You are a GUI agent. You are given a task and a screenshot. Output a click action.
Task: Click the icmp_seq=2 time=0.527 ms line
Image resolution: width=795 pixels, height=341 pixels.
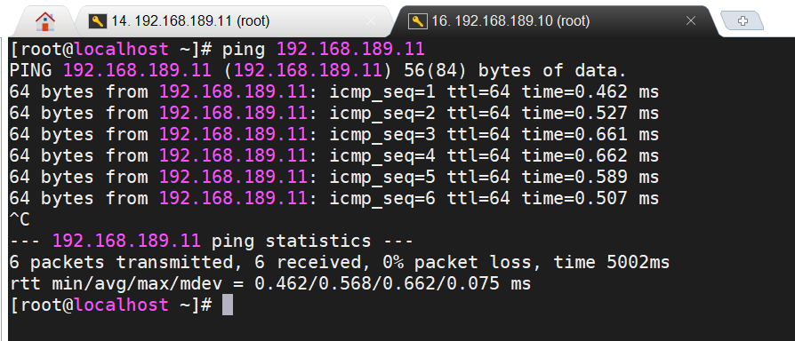pos(334,114)
